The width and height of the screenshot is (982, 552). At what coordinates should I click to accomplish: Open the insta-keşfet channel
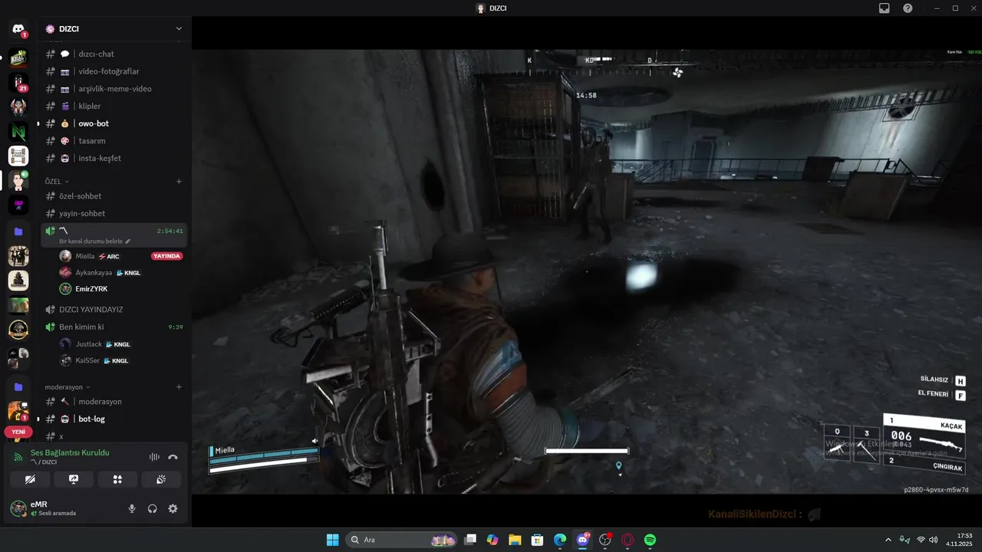tap(114, 158)
